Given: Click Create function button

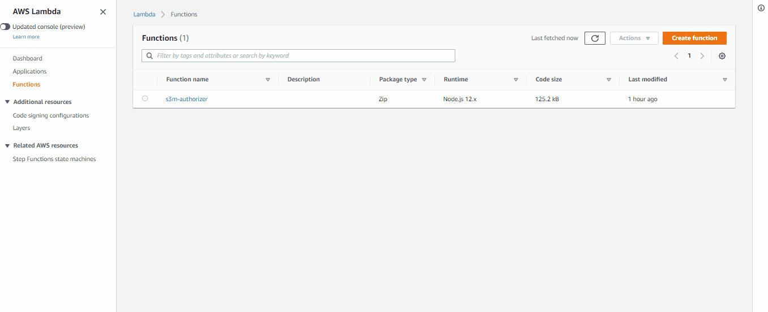Looking at the screenshot, I should [x=694, y=38].
